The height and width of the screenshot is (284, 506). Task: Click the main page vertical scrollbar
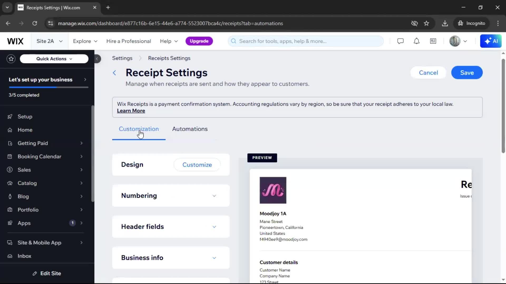coord(503,106)
